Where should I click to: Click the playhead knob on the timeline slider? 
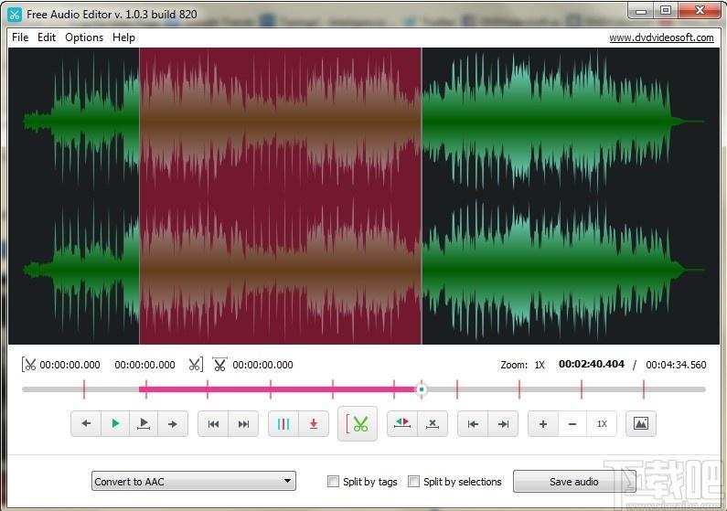(x=421, y=389)
